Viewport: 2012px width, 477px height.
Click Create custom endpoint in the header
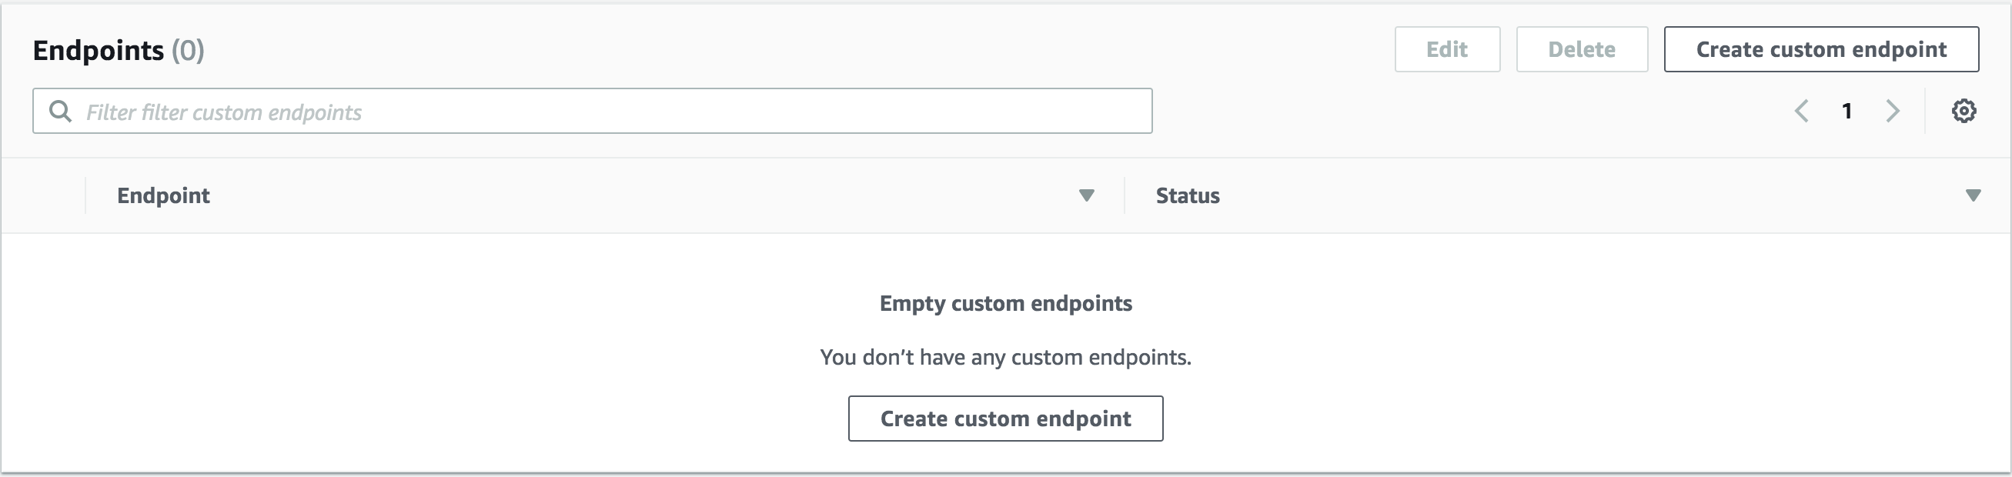tap(1820, 49)
